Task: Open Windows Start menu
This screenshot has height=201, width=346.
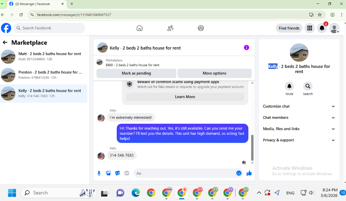Action: pyautogui.click(x=12, y=193)
